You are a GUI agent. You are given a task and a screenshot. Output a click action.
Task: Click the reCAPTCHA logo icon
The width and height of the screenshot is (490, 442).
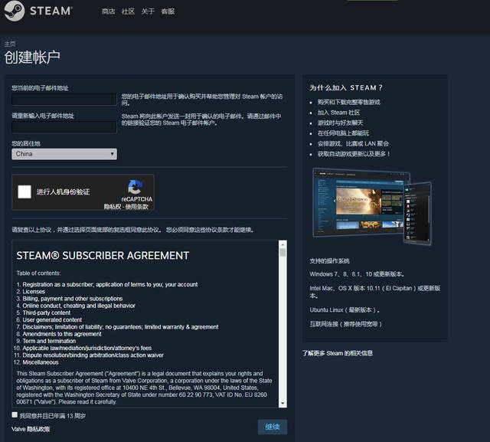136,187
